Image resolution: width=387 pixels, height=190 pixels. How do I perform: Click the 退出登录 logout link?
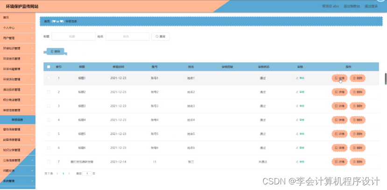click(371, 7)
